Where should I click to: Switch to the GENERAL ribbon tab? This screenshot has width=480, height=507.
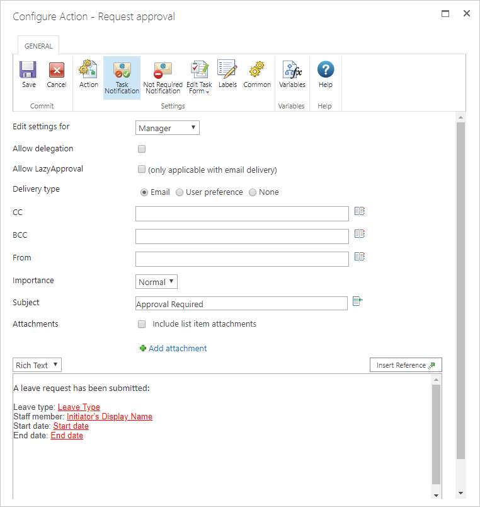(x=38, y=46)
